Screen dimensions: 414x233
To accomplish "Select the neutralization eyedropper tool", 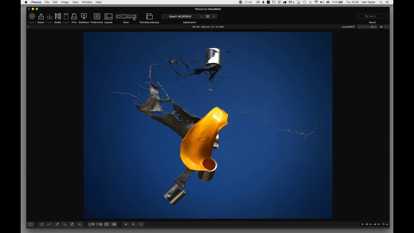I will click(57, 224).
